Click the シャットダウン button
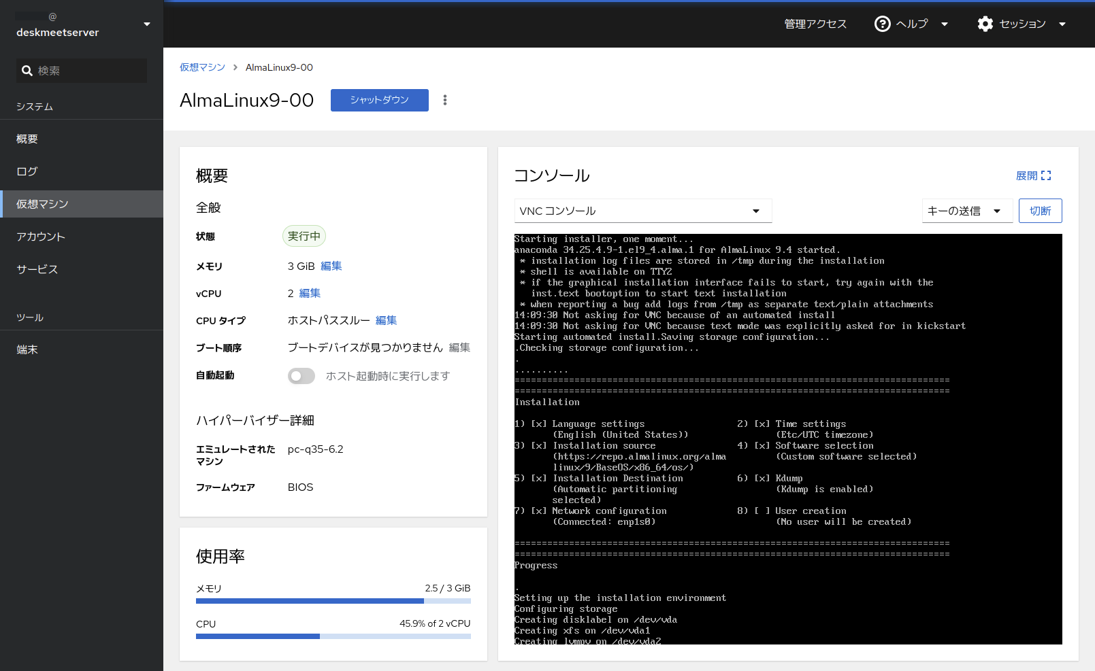The width and height of the screenshot is (1095, 671). pos(380,100)
